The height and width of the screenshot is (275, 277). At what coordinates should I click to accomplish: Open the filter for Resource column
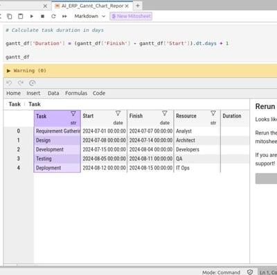coord(213,113)
